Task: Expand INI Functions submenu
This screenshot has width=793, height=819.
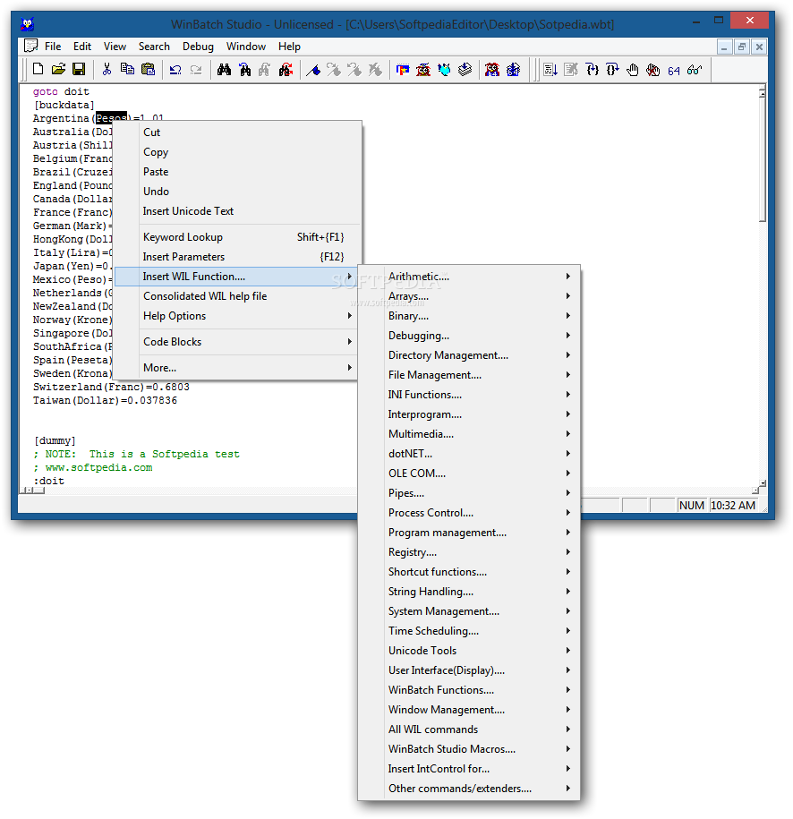Action: (469, 395)
